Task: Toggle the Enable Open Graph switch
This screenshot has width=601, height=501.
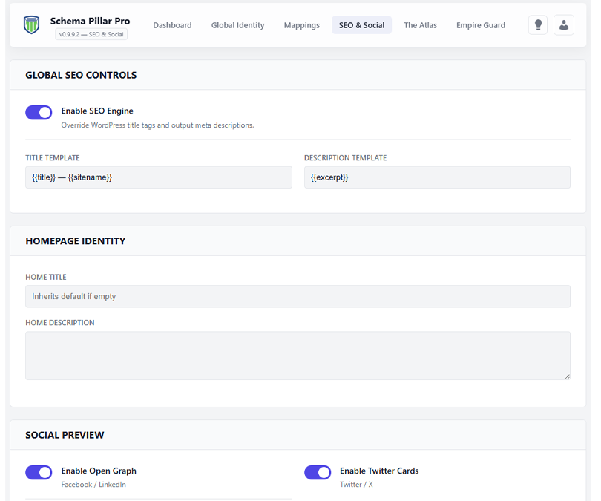Action: 39,472
